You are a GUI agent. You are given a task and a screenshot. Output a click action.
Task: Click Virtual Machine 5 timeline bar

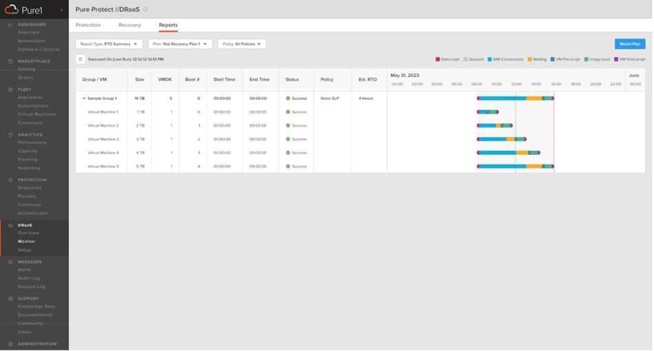(516, 167)
